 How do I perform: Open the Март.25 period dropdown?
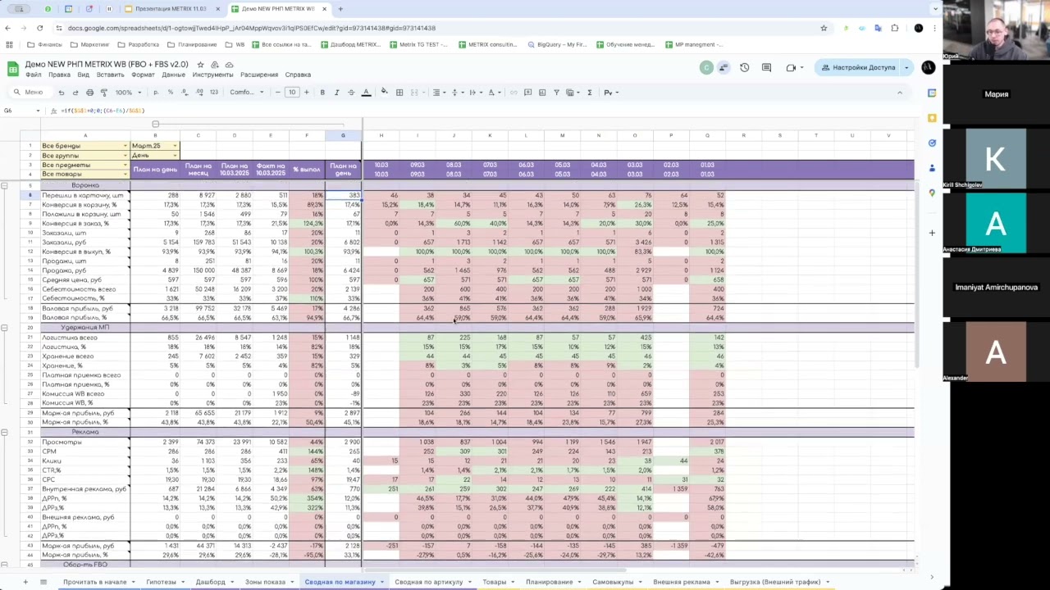coord(175,146)
